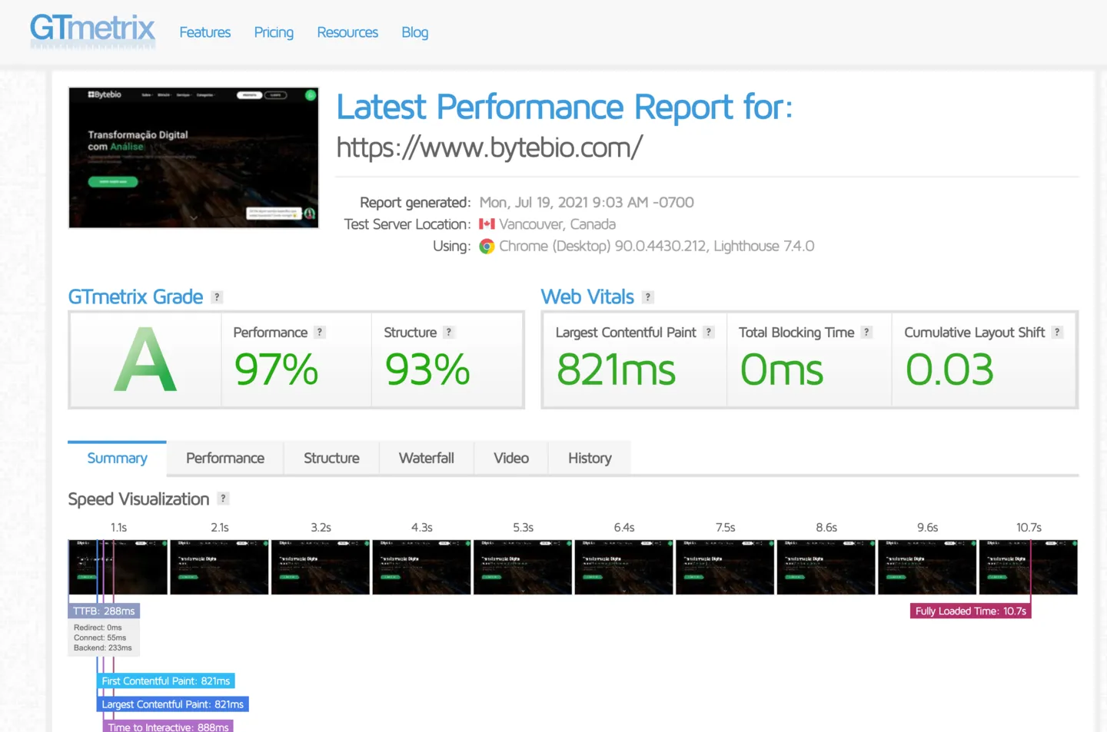This screenshot has width=1107, height=732.
Task: Click the Web Vitals heading
Action: (587, 297)
